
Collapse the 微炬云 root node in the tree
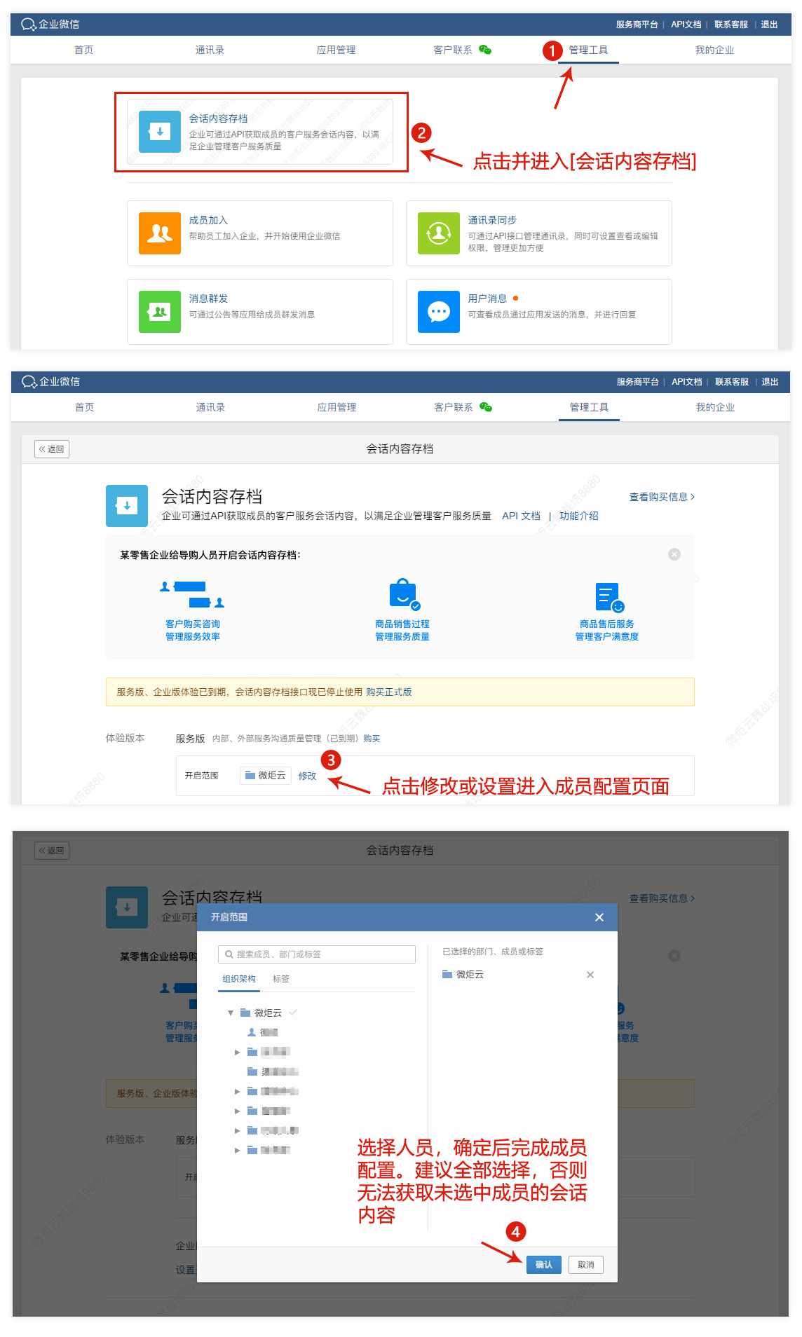tap(231, 1013)
